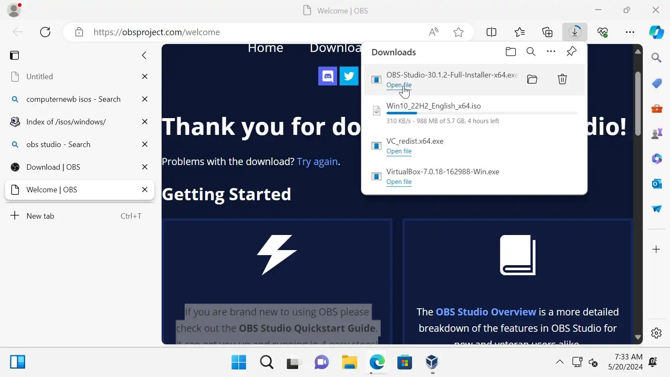Open the taskbar clock and calendar

625,362
